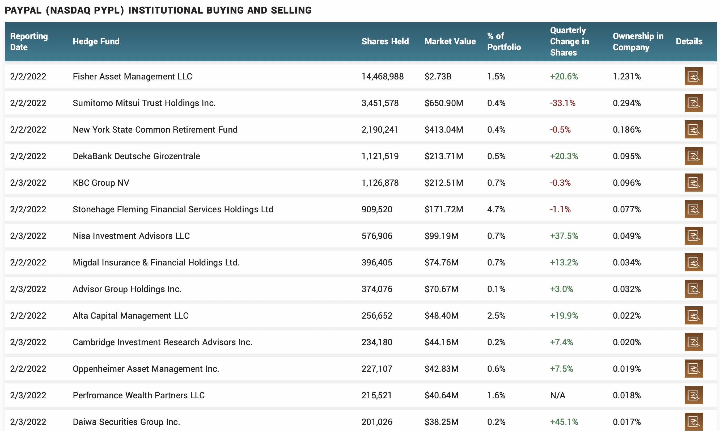Image resolution: width=720 pixels, height=431 pixels.
Task: Click quarterly change +45.1%
Action: tap(564, 422)
